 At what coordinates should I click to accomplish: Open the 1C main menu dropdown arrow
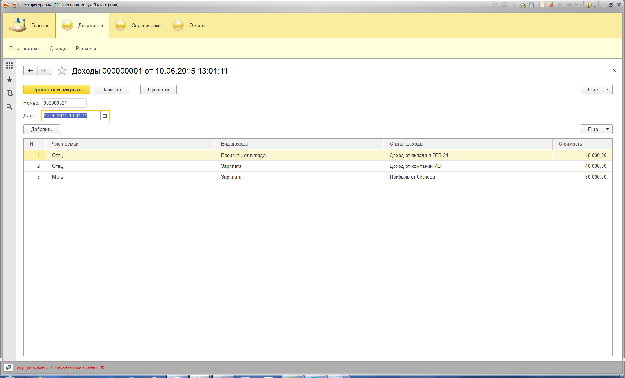[x=15, y=5]
